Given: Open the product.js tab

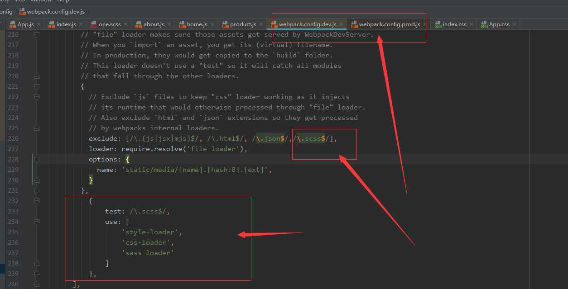Looking at the screenshot, I should click(243, 24).
